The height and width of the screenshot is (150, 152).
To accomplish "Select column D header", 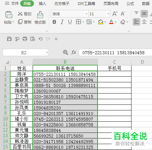I will (x=142, y=62).
